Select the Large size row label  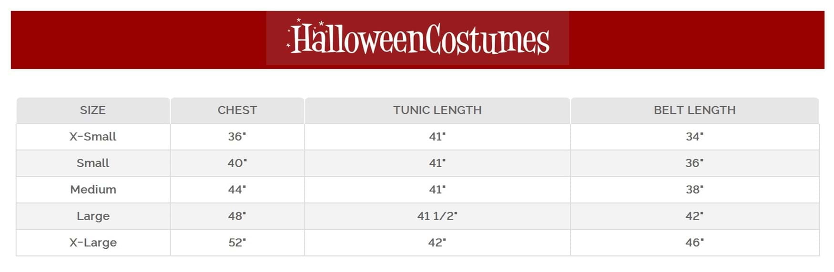coord(93,216)
